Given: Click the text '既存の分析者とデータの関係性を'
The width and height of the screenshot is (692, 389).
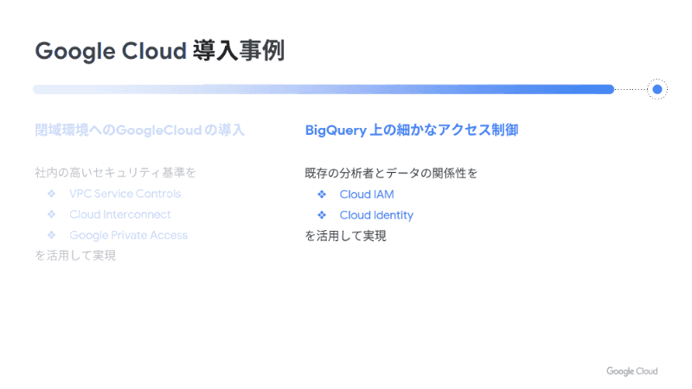Looking at the screenshot, I should (391, 173).
